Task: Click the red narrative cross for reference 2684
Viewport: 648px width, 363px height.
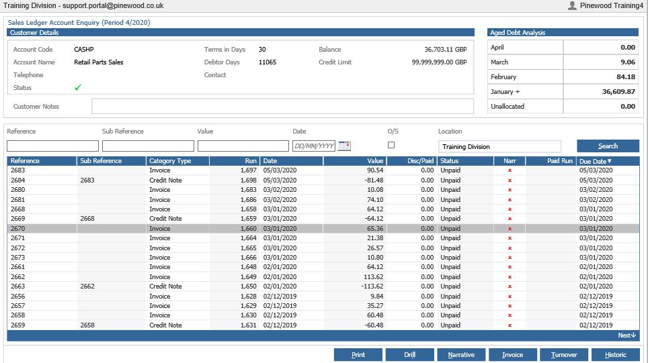Action: pyautogui.click(x=510, y=180)
